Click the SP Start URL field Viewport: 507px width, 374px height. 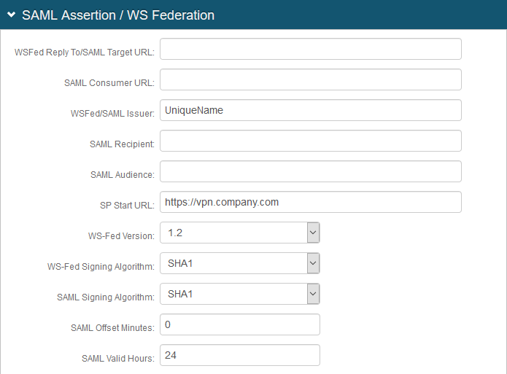tap(310, 202)
